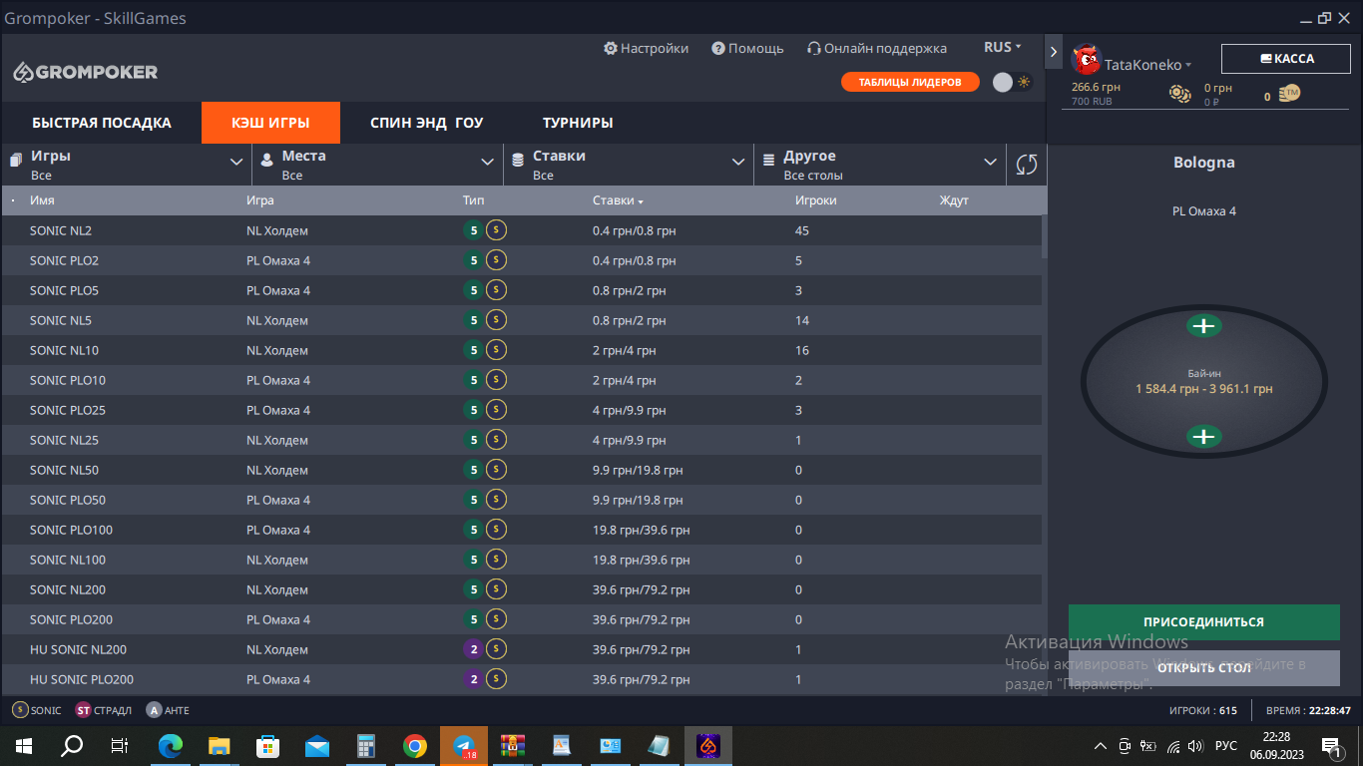This screenshot has width=1363, height=766.
Task: Switch to БЫСТРАЯ ПОСАДКА tab
Action: 102,123
